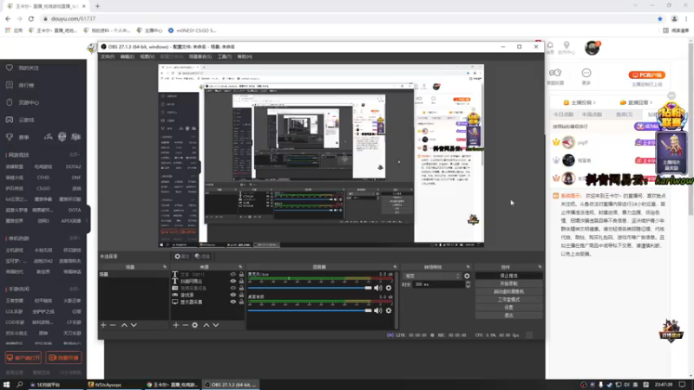The height and width of the screenshot is (390, 694).
Task: Click the orange PC客户端 button on Douyu page
Action: click(647, 75)
